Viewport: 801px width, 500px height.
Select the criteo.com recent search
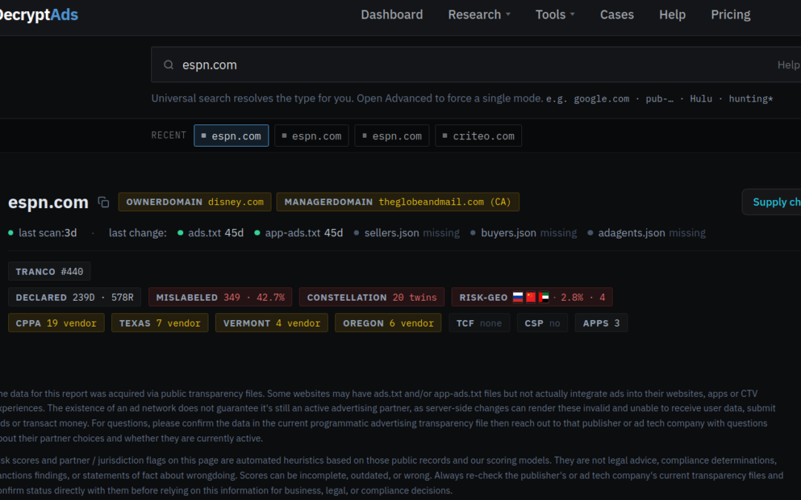coord(478,136)
